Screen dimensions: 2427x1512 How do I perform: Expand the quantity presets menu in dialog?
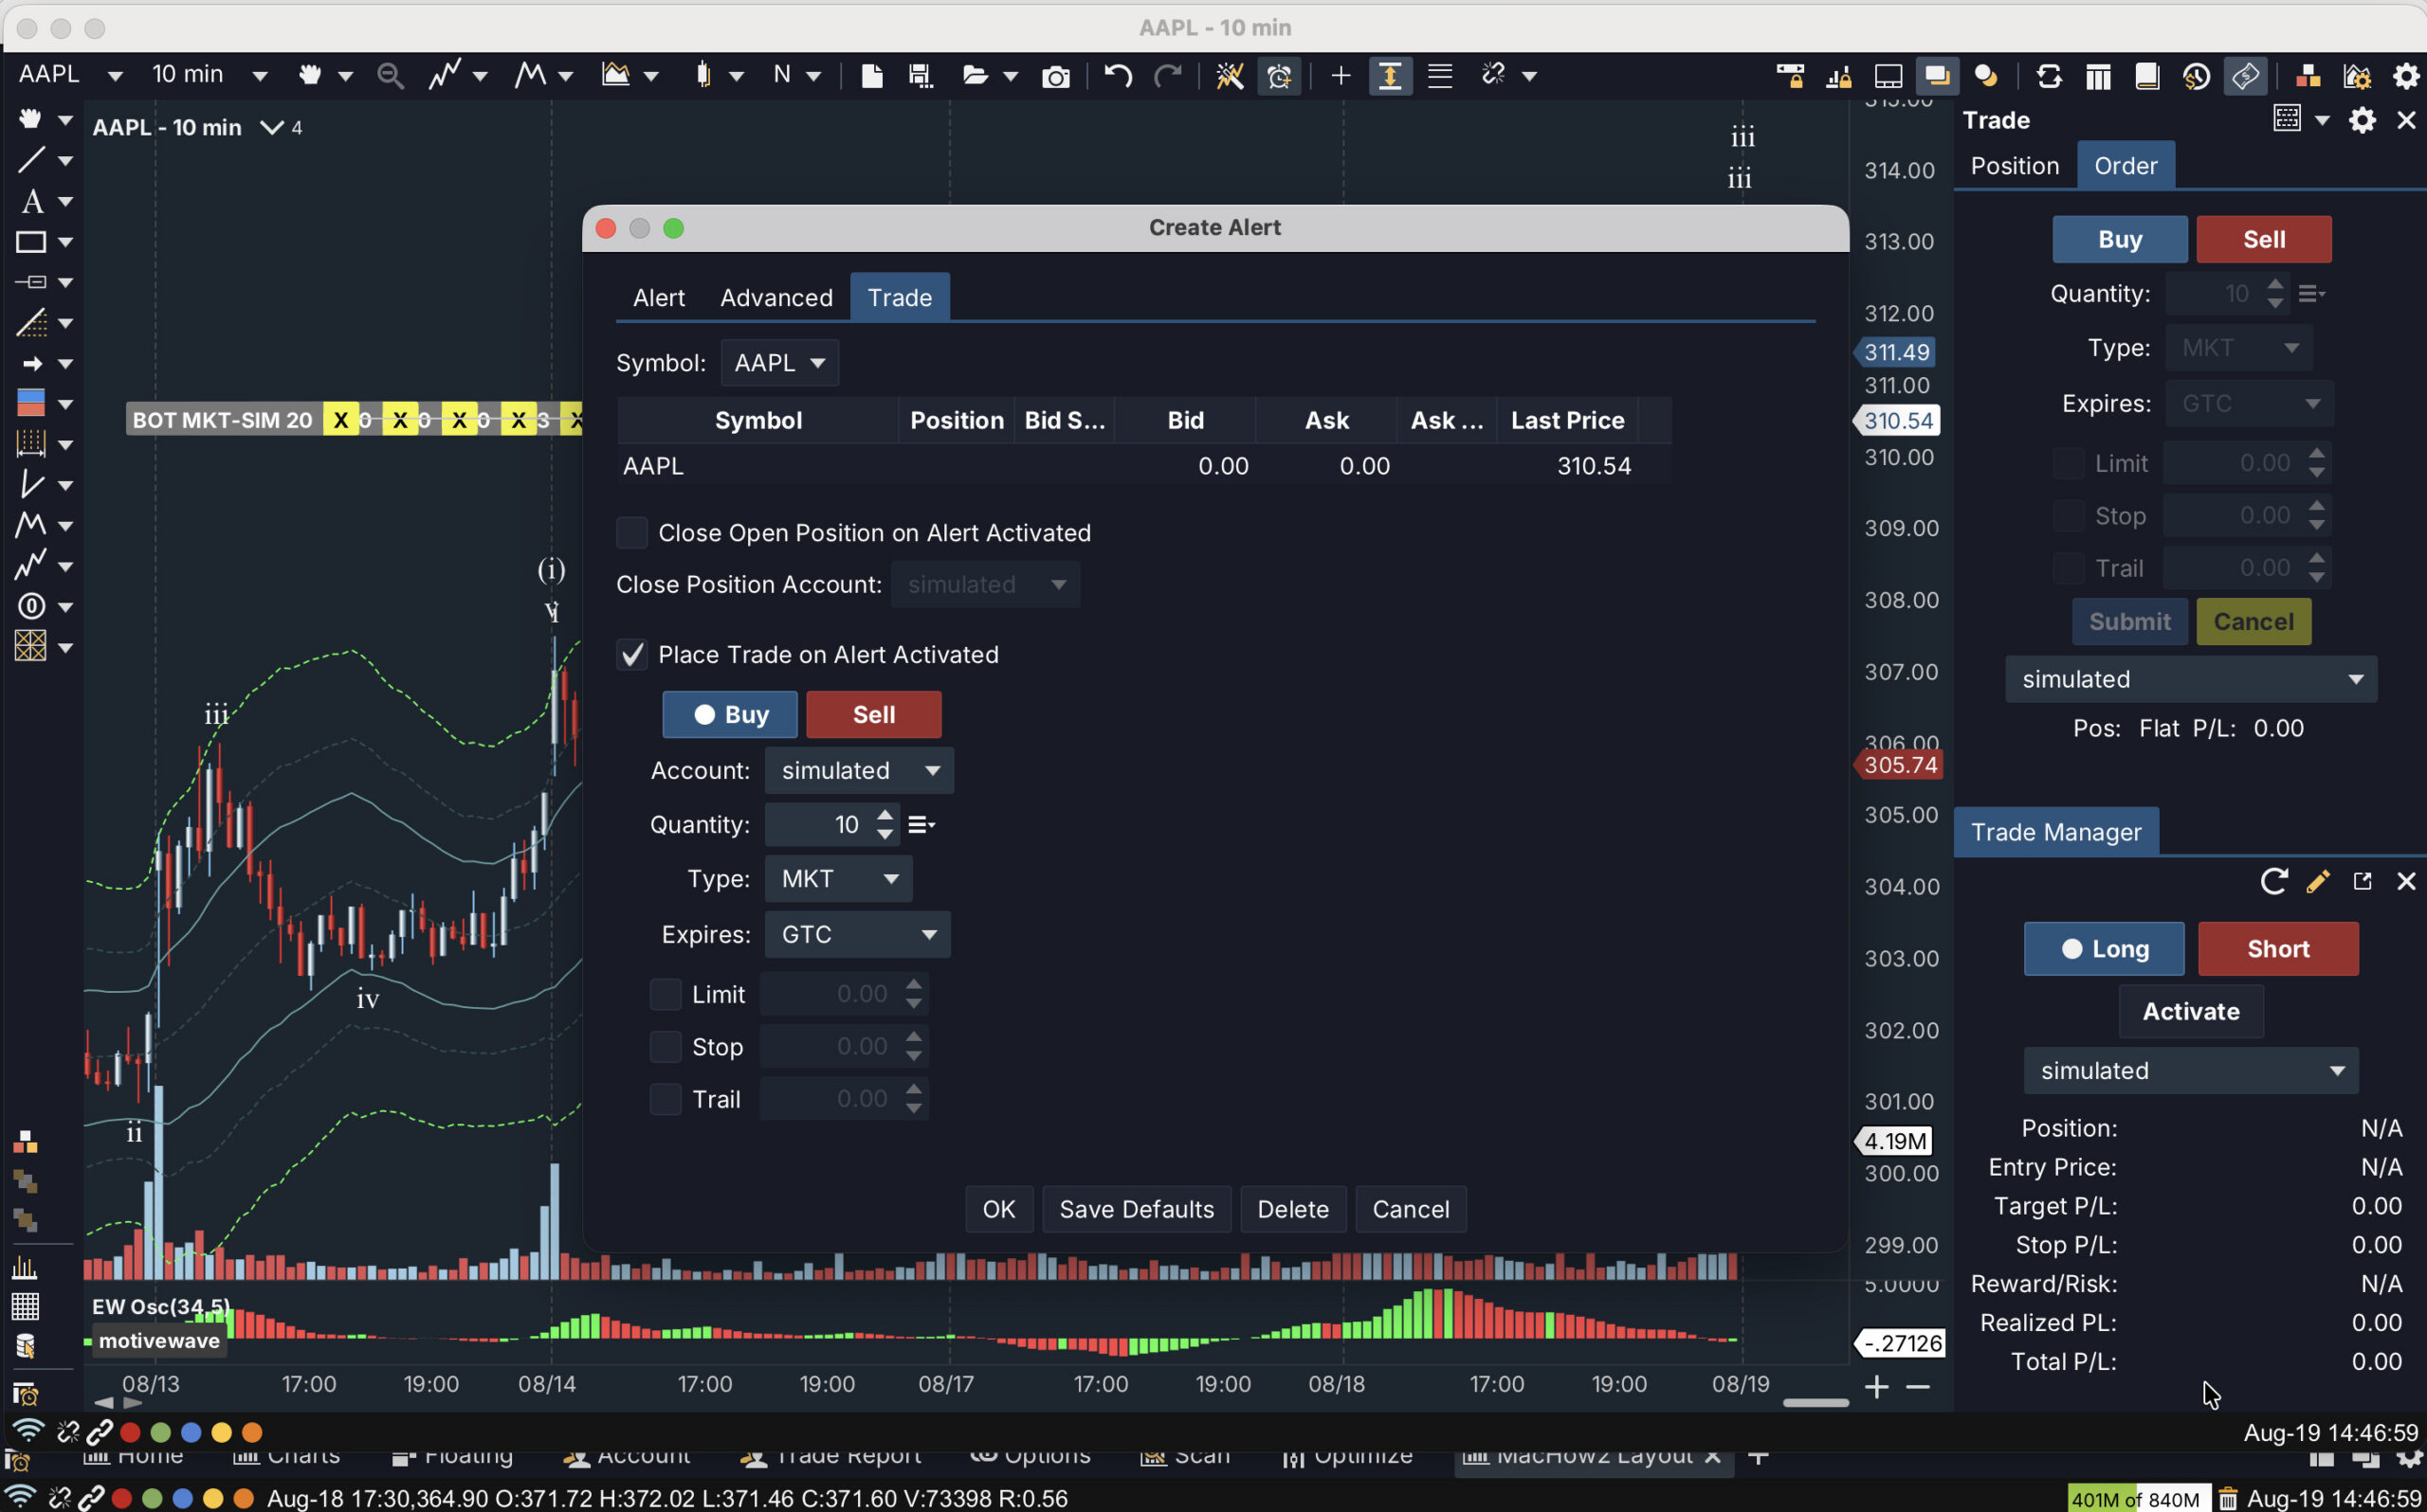click(x=922, y=825)
